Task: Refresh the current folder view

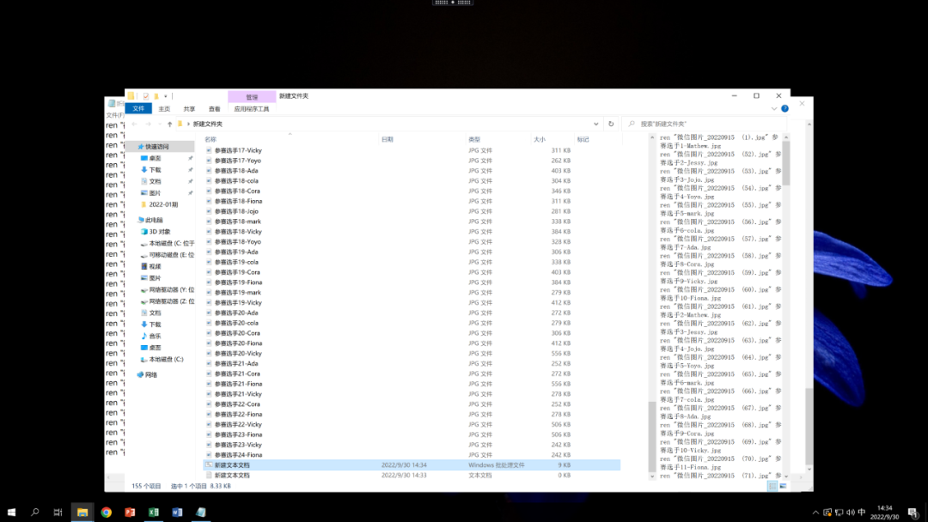Action: click(x=611, y=124)
